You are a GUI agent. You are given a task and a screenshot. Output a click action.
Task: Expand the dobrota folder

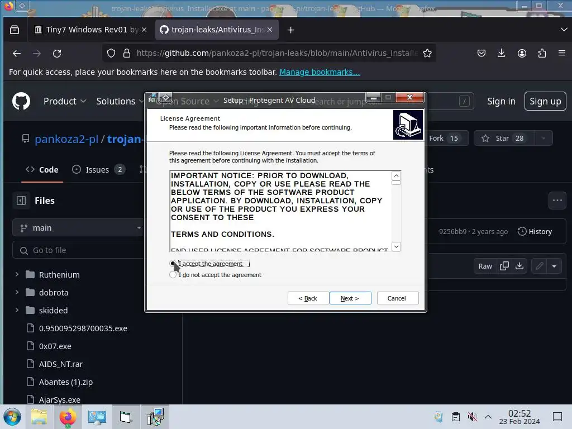(17, 292)
